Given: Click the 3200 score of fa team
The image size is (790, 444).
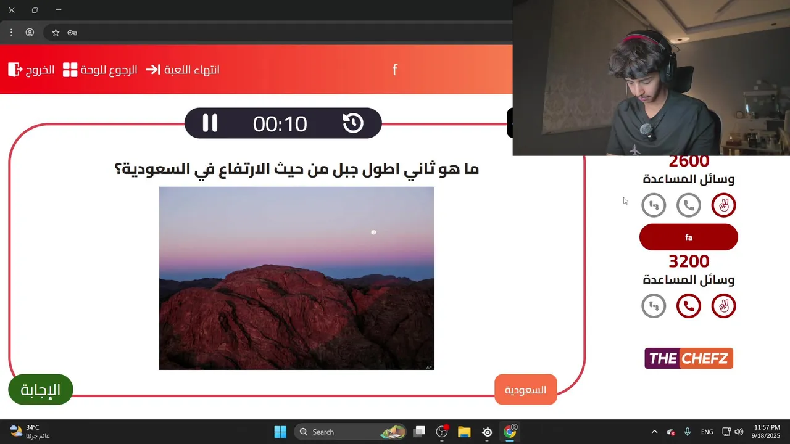Looking at the screenshot, I should click(x=689, y=261).
